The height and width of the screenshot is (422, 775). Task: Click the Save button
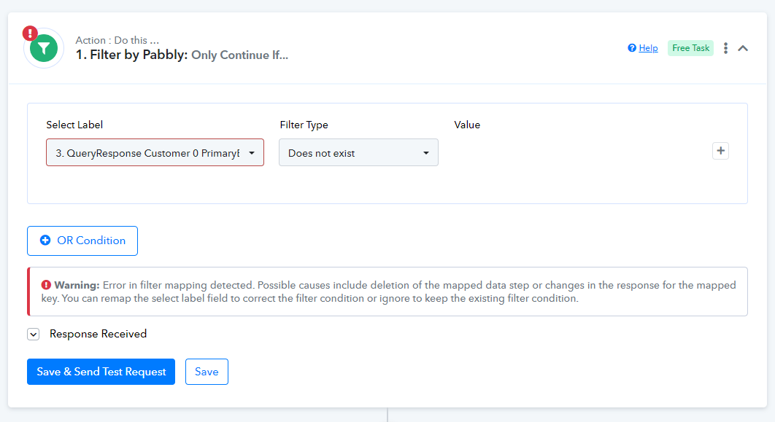pyautogui.click(x=207, y=372)
